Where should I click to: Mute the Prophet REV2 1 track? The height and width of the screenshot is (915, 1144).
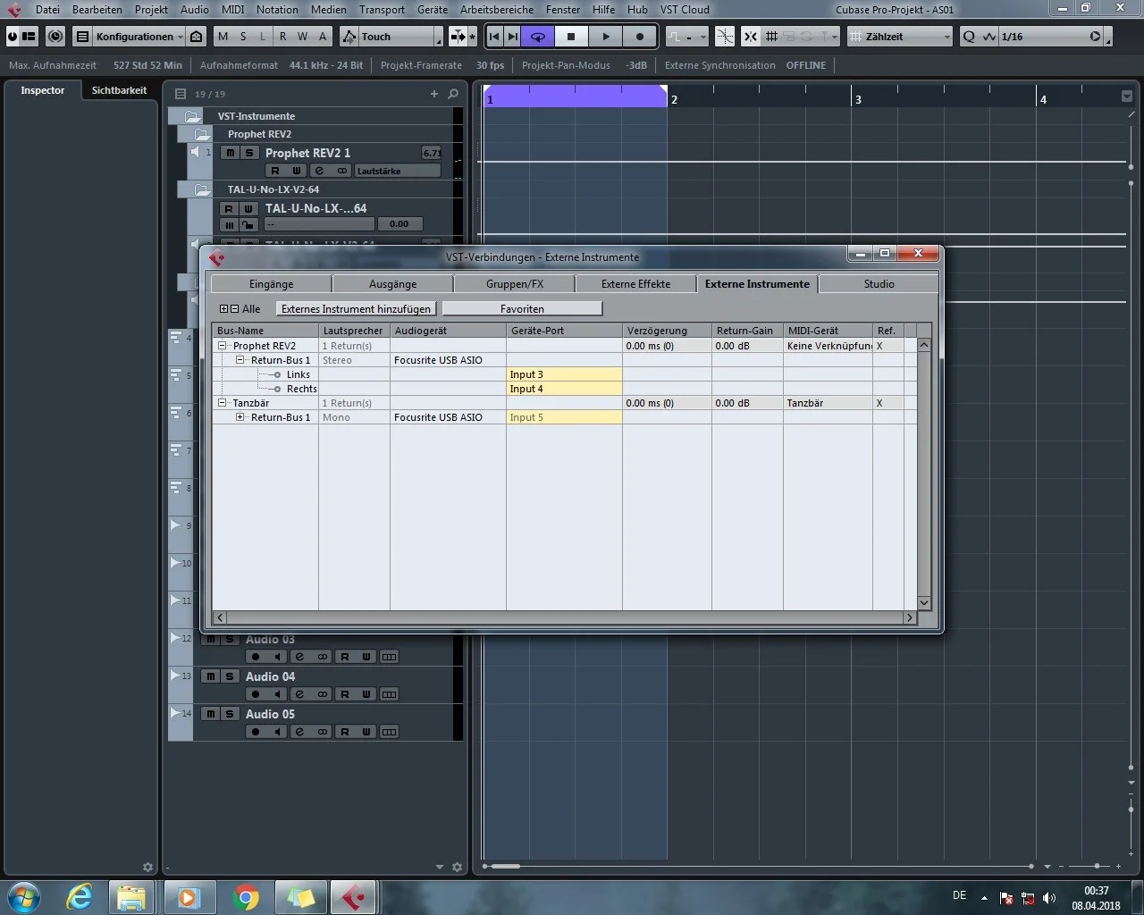(231, 153)
